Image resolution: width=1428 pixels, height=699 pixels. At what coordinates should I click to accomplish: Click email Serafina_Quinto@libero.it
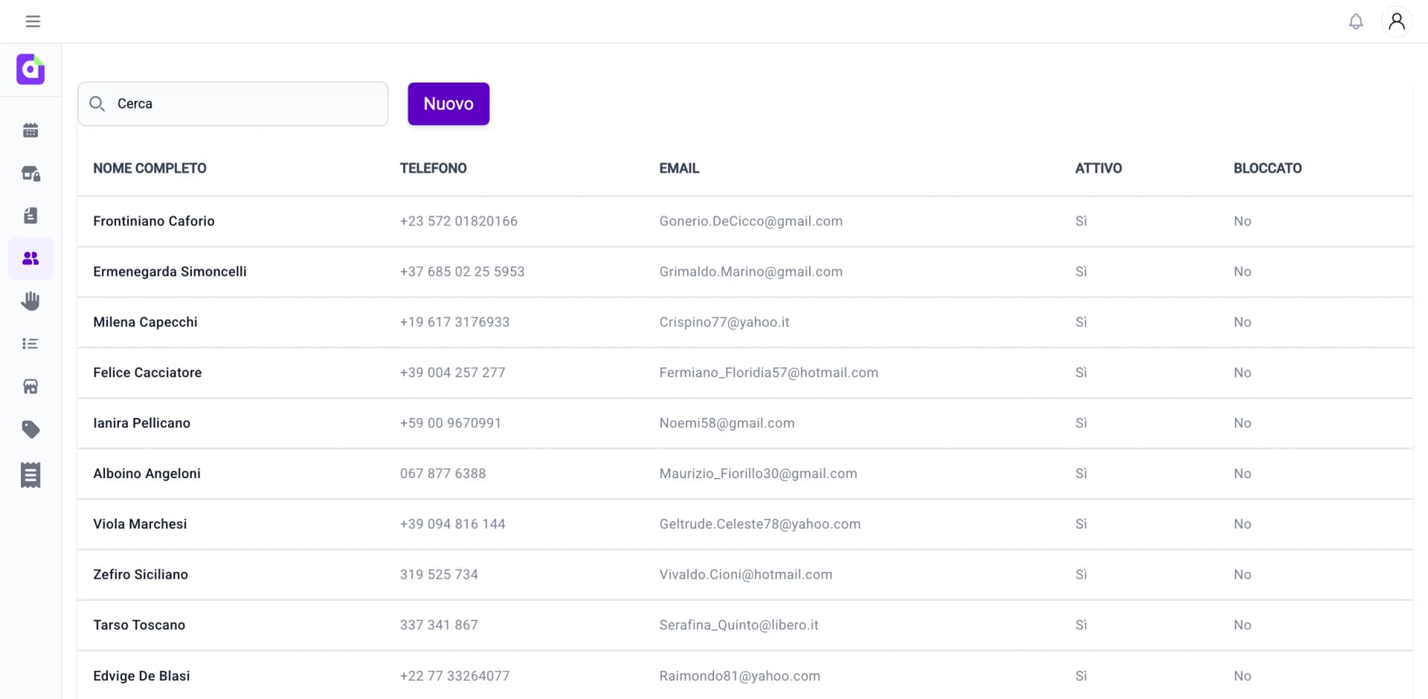739,625
